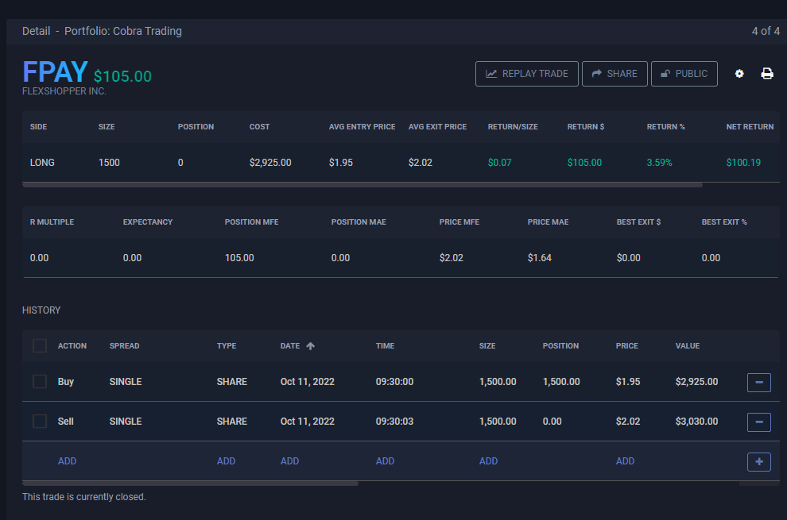
Task: Click ADD under the Price column
Action: (626, 461)
